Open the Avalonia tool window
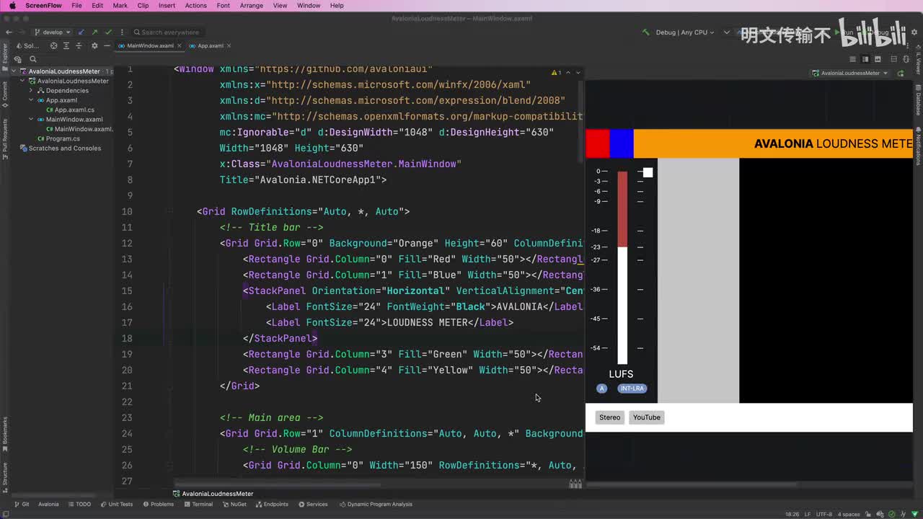 tap(48, 504)
